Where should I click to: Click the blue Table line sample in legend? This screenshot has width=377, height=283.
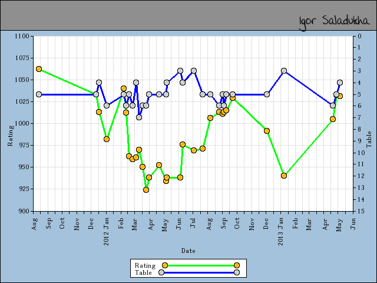(199, 272)
